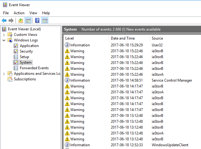This screenshot has width=201, height=149.
Task: Select the Application log in tree
Action: coord(29,46)
